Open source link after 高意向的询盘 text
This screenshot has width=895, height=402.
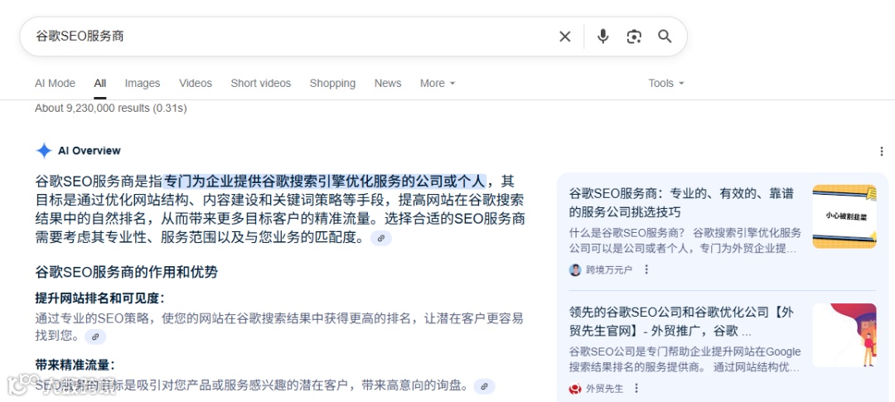coord(484,386)
